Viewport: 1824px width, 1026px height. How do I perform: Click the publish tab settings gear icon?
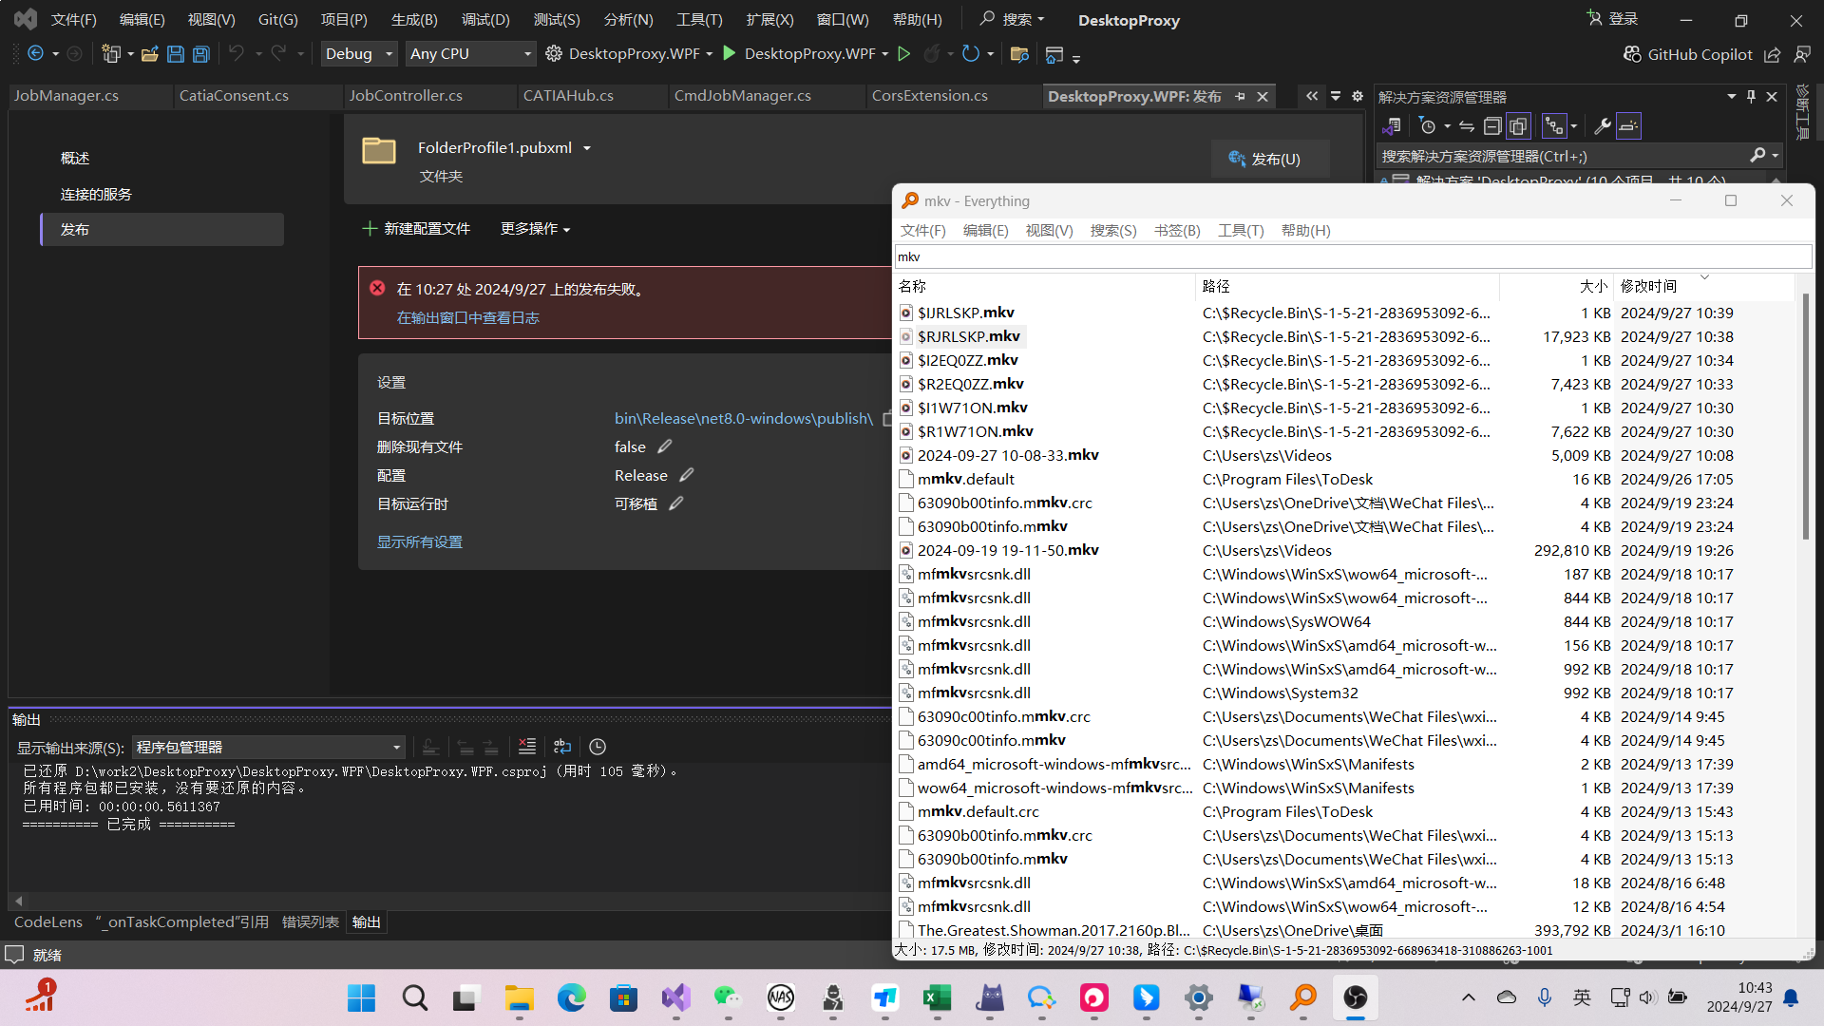[1358, 96]
